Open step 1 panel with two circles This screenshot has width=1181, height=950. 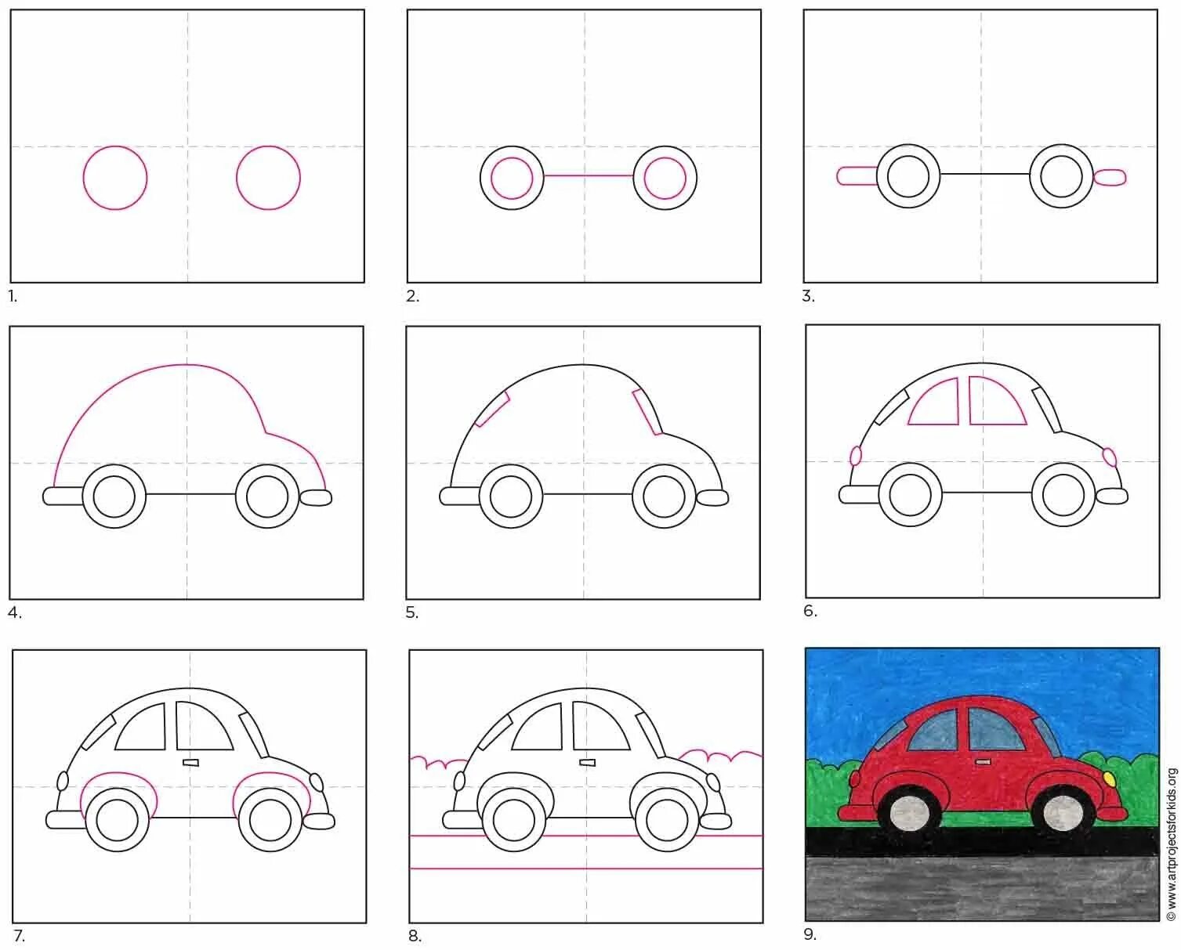(x=187, y=146)
